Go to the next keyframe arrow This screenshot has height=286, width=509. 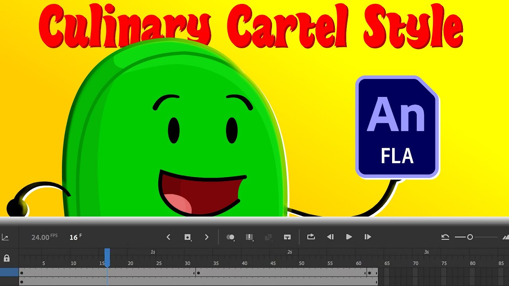coord(206,237)
